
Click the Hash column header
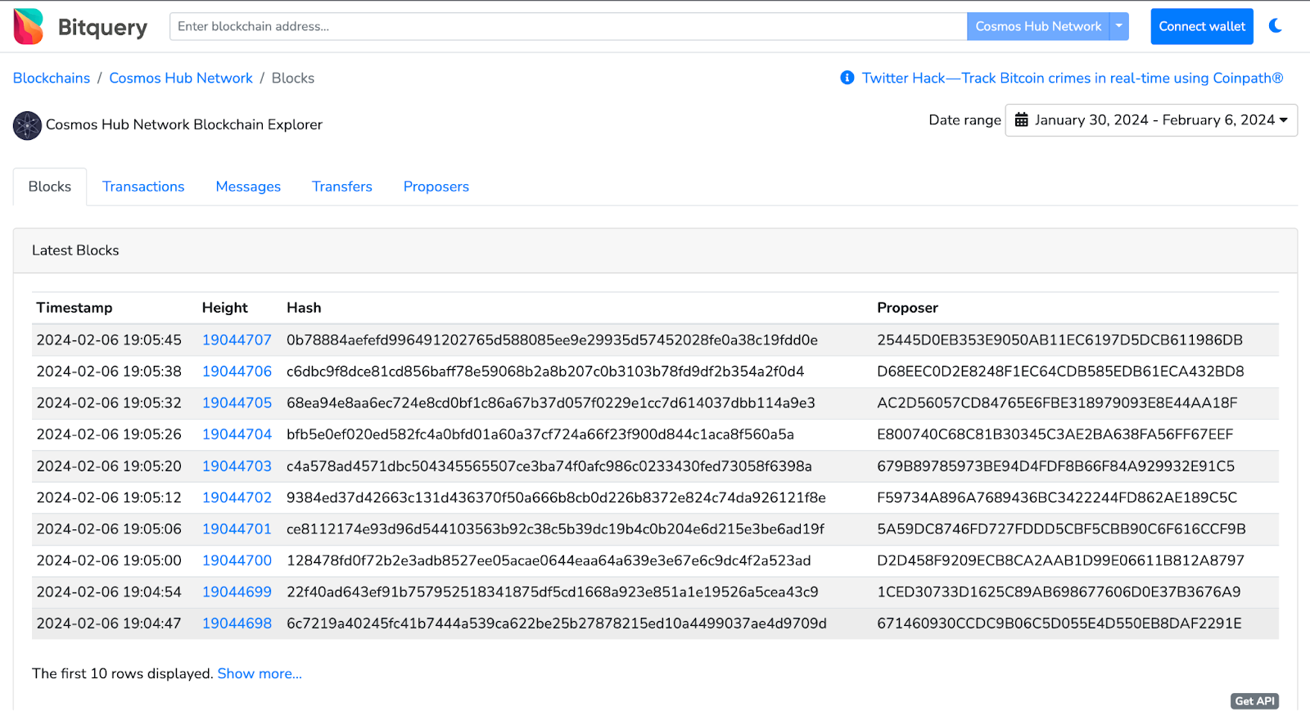click(x=304, y=308)
